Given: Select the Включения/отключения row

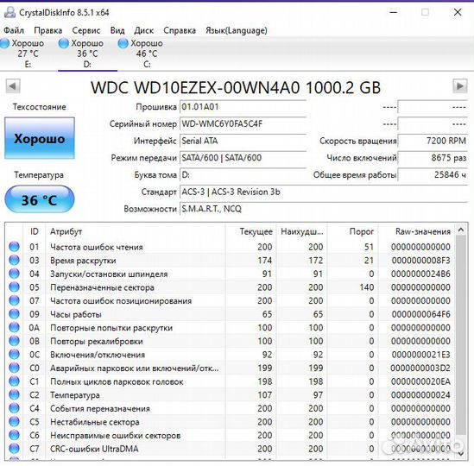Looking at the screenshot, I should click(x=231, y=354).
